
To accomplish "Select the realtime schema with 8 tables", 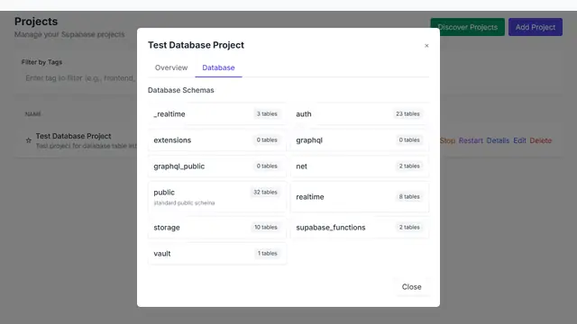I will 360,196.
